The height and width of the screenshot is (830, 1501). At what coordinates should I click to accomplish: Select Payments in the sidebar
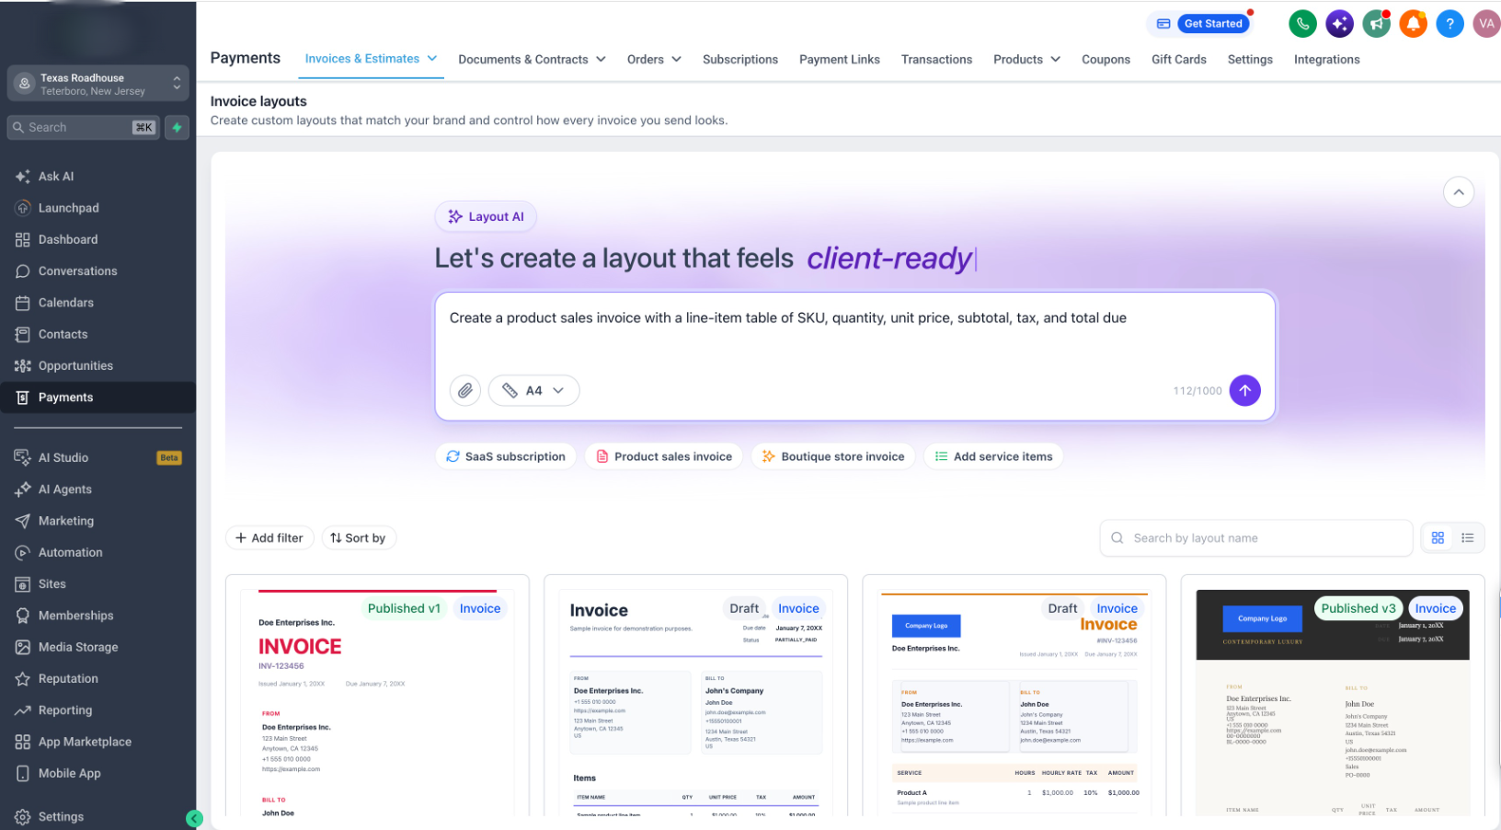[x=97, y=398]
